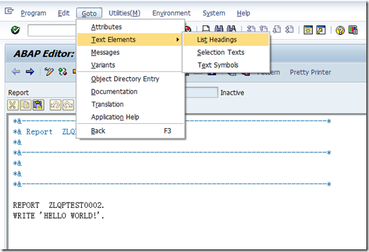Click the Paste clipboard icon

pyautogui.click(x=39, y=105)
